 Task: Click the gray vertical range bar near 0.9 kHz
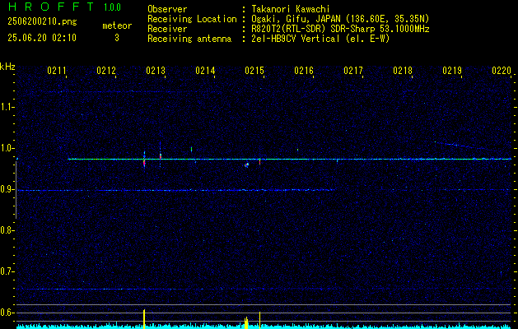(16, 190)
